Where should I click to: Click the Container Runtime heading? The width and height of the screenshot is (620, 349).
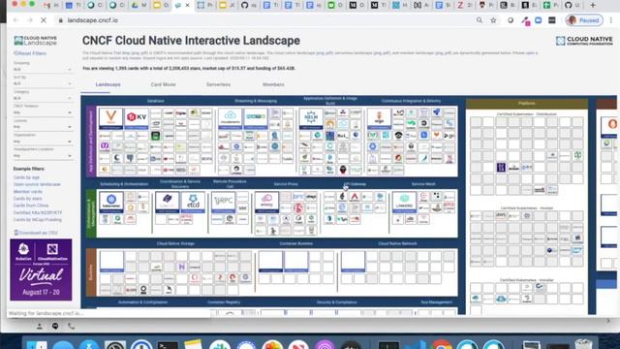coord(296,243)
